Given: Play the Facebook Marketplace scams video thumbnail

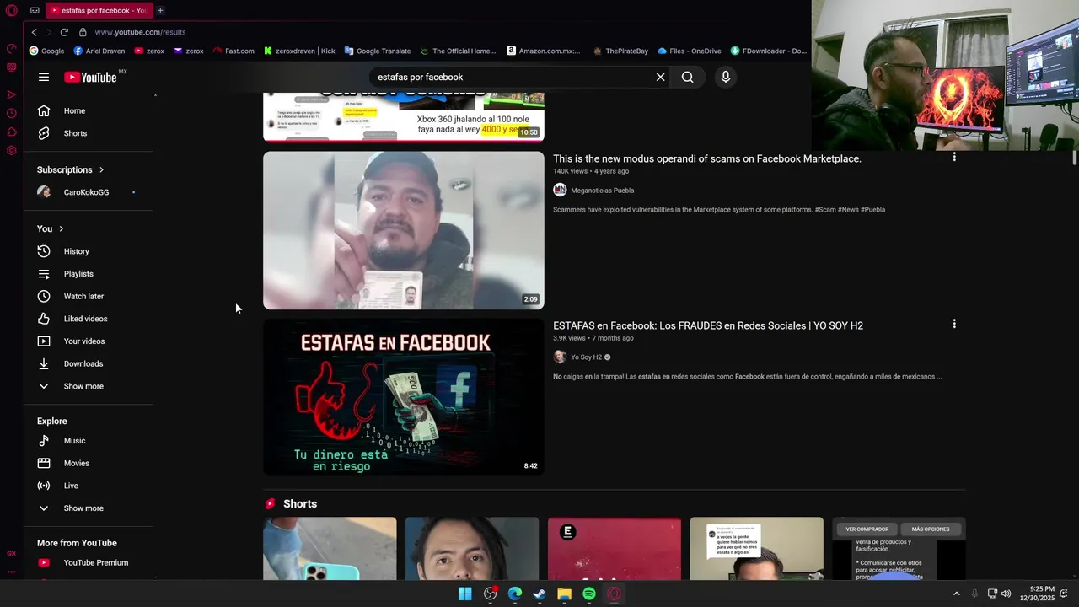Looking at the screenshot, I should pos(404,230).
